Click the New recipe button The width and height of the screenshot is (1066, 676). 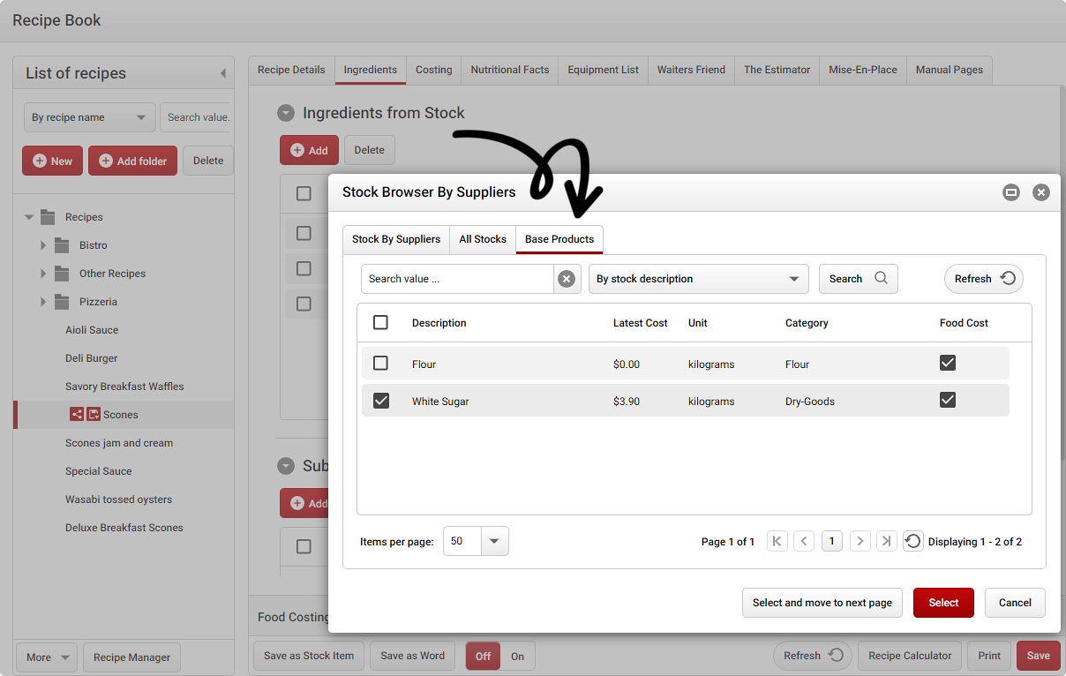pyautogui.click(x=52, y=161)
